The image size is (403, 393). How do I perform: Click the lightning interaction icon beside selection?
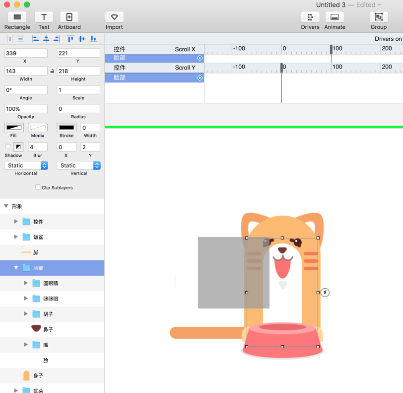(325, 292)
